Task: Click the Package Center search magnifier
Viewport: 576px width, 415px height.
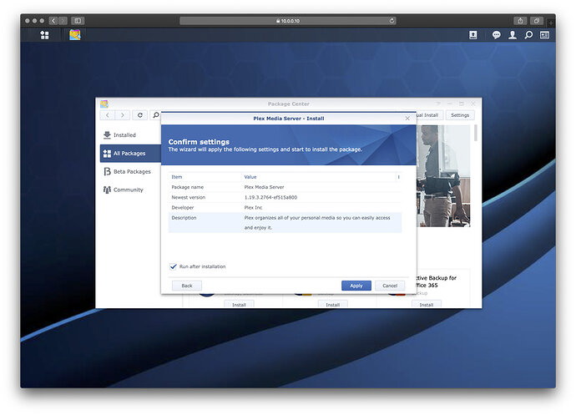Action: tap(156, 115)
